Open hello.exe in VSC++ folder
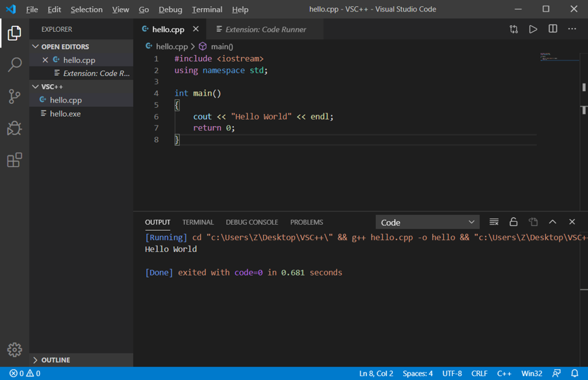The height and width of the screenshot is (380, 588). [x=81, y=113]
